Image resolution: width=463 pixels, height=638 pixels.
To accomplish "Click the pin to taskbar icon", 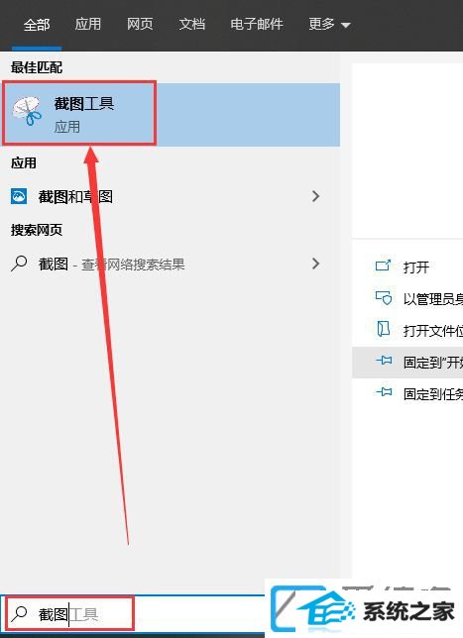I will click(384, 392).
